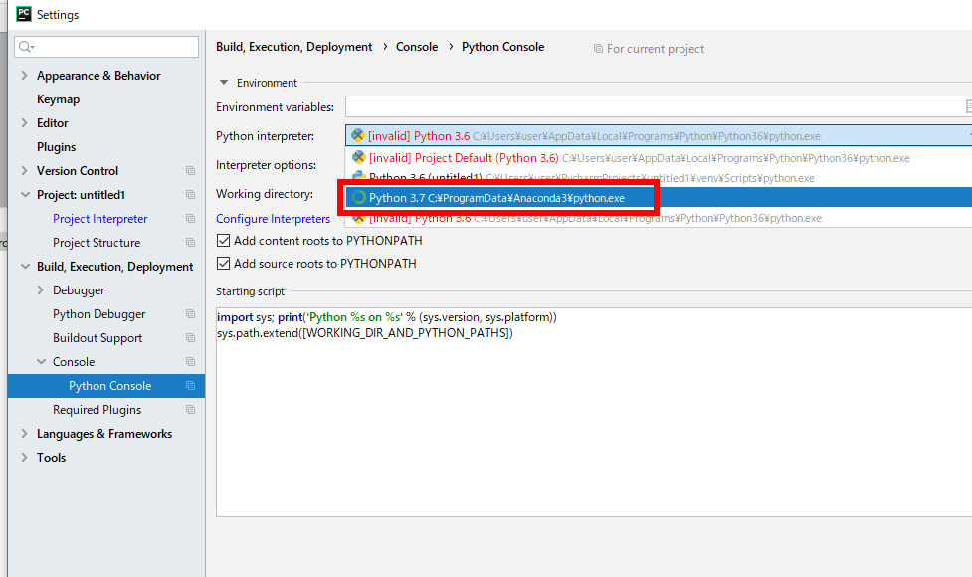Click environment variables browse icon
Image resolution: width=972 pixels, height=577 pixels.
point(968,106)
